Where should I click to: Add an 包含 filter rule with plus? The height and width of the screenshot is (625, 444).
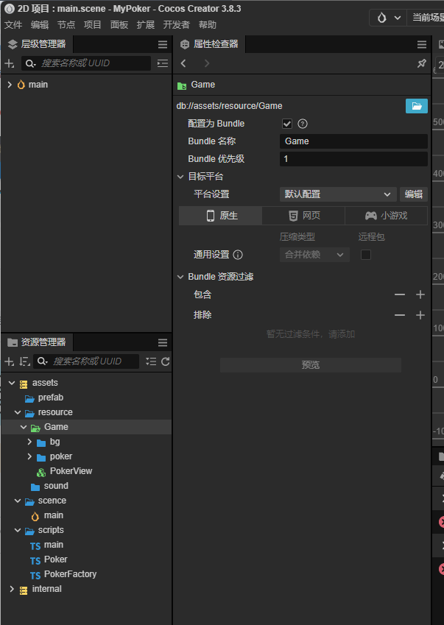(x=420, y=294)
